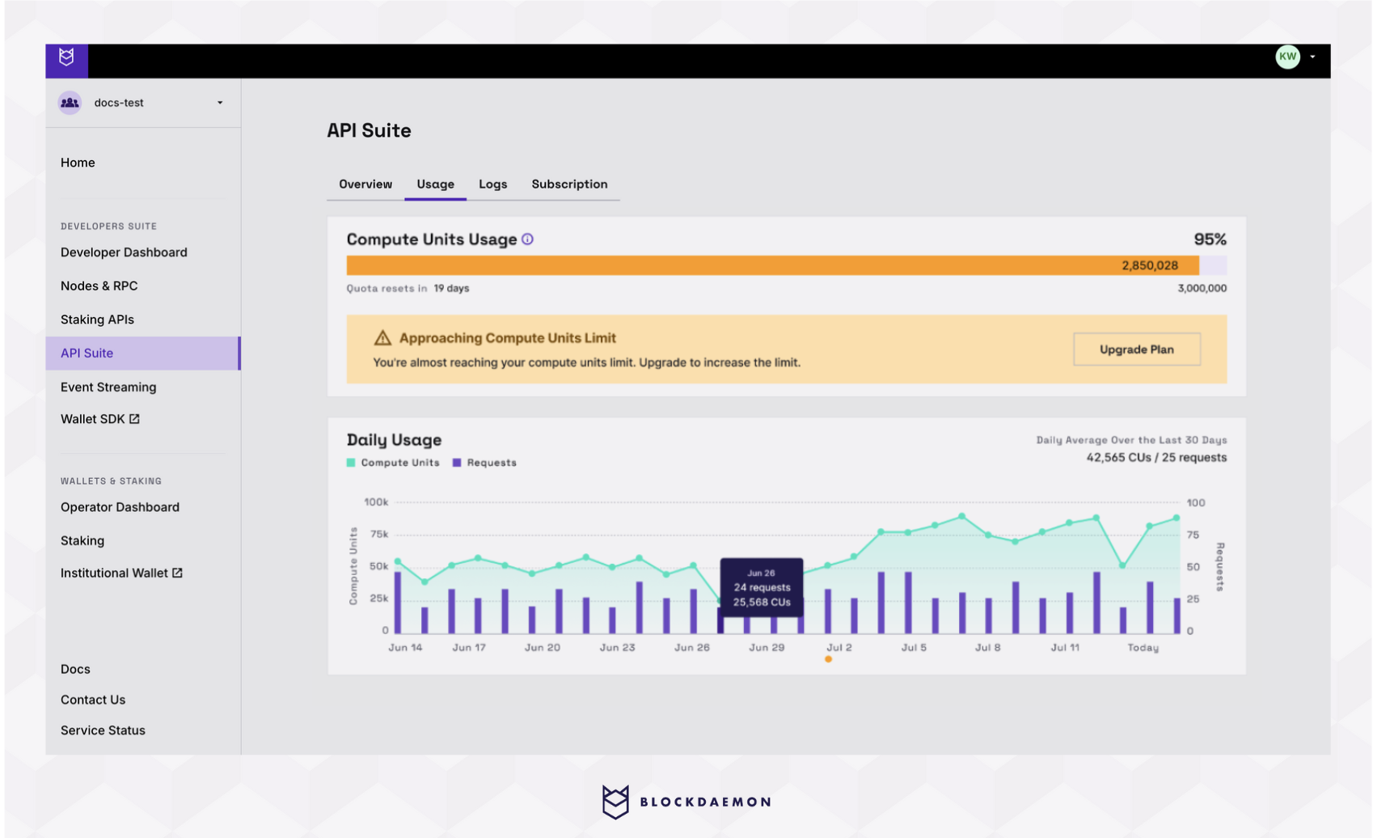Click the warning triangle icon in alert
Screen dimensions: 1373x838
pos(382,338)
